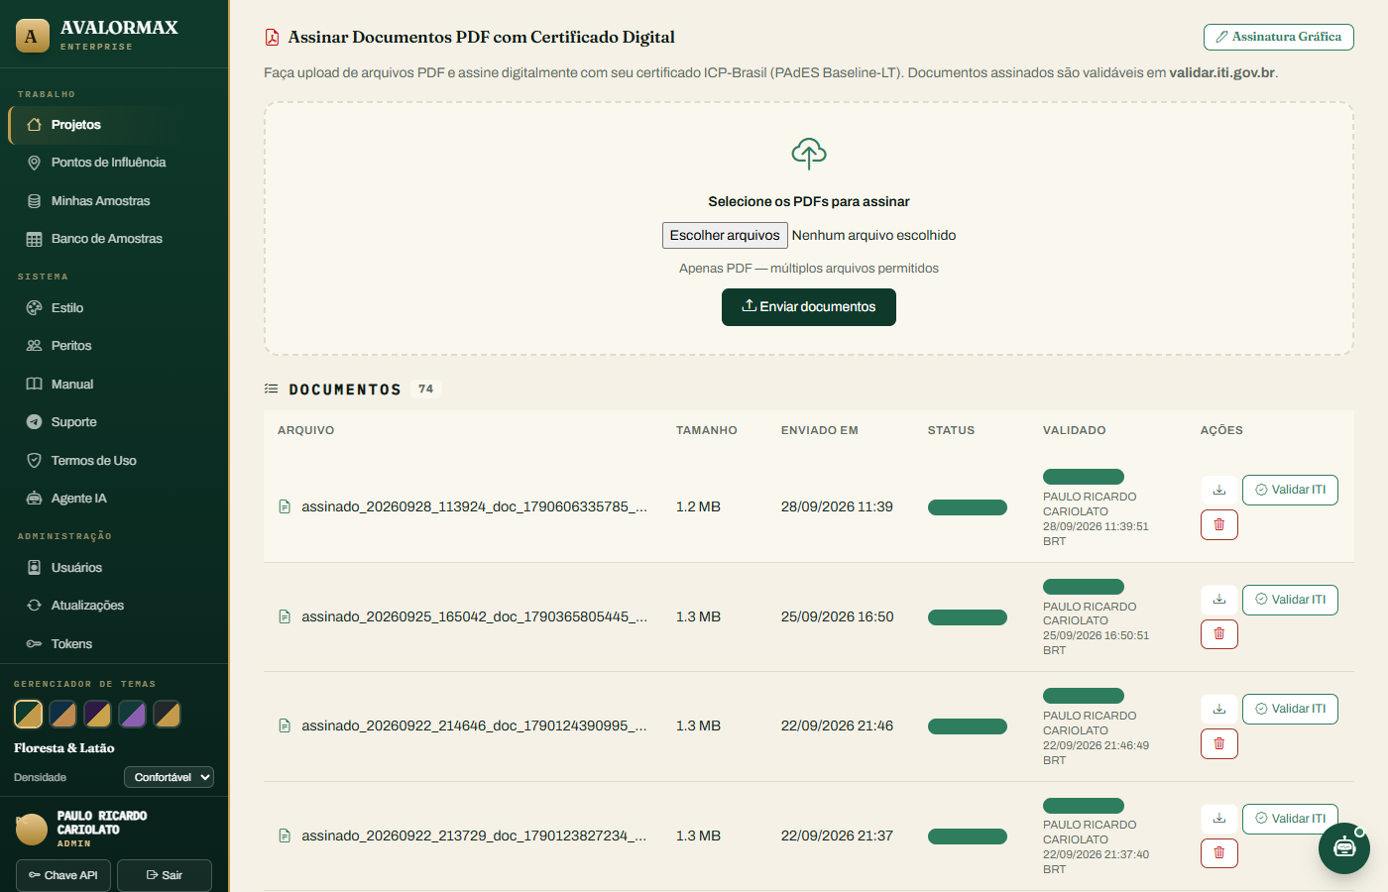
Task: Download the file sent 25/09/2026 16:50
Action: (1219, 600)
